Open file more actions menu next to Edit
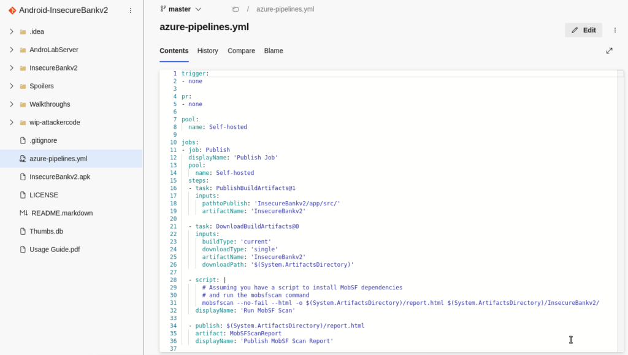Image resolution: width=628 pixels, height=355 pixels. [615, 30]
